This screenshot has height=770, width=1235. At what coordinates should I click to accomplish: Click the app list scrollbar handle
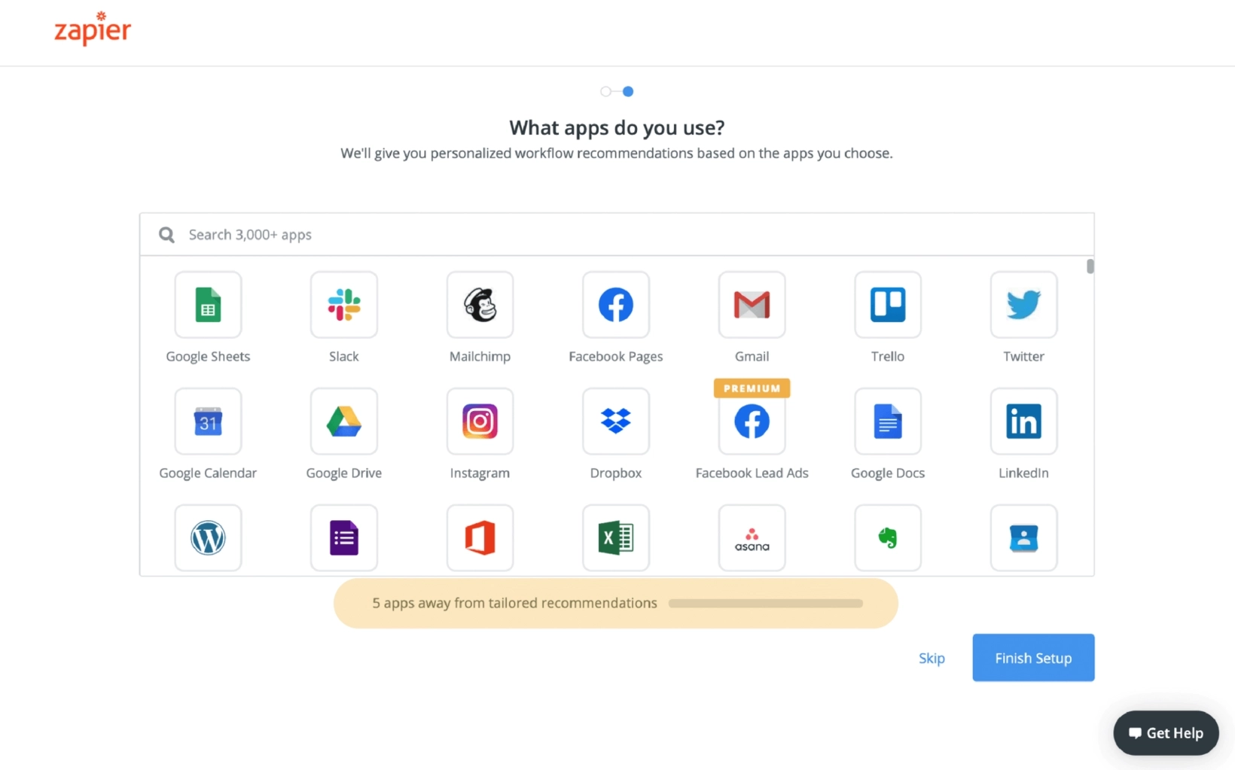[x=1090, y=266]
